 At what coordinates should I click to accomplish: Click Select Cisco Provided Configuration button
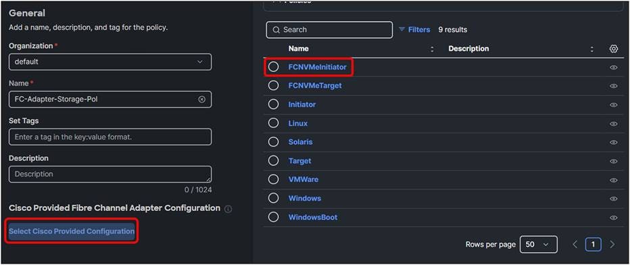pos(72,231)
